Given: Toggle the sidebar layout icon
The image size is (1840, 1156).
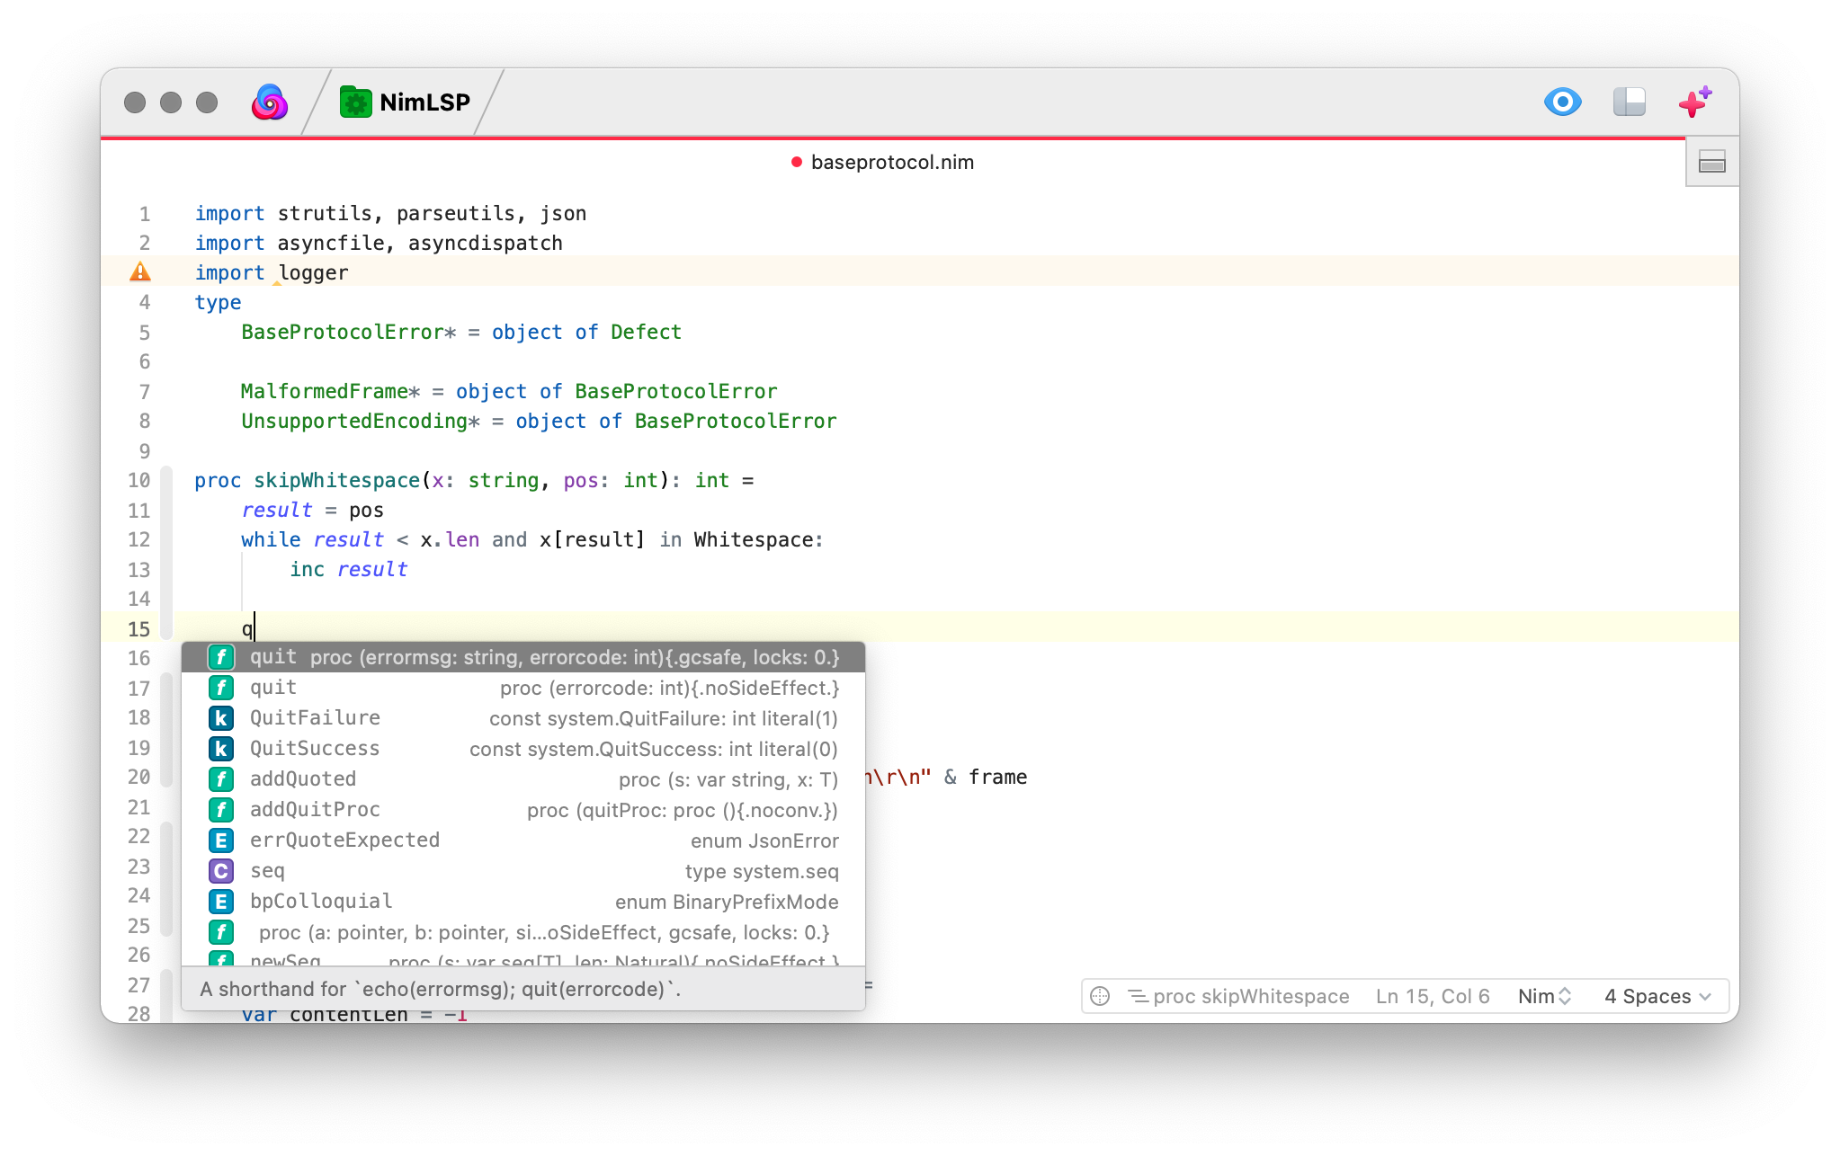Looking at the screenshot, I should (1629, 102).
